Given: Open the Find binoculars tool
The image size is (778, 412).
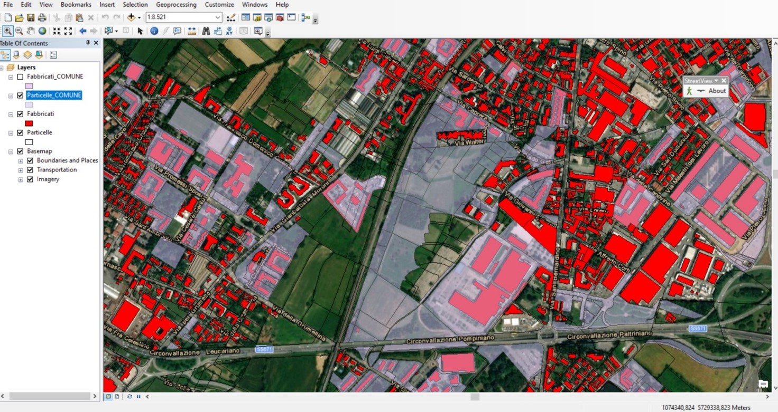Looking at the screenshot, I should pos(206,31).
